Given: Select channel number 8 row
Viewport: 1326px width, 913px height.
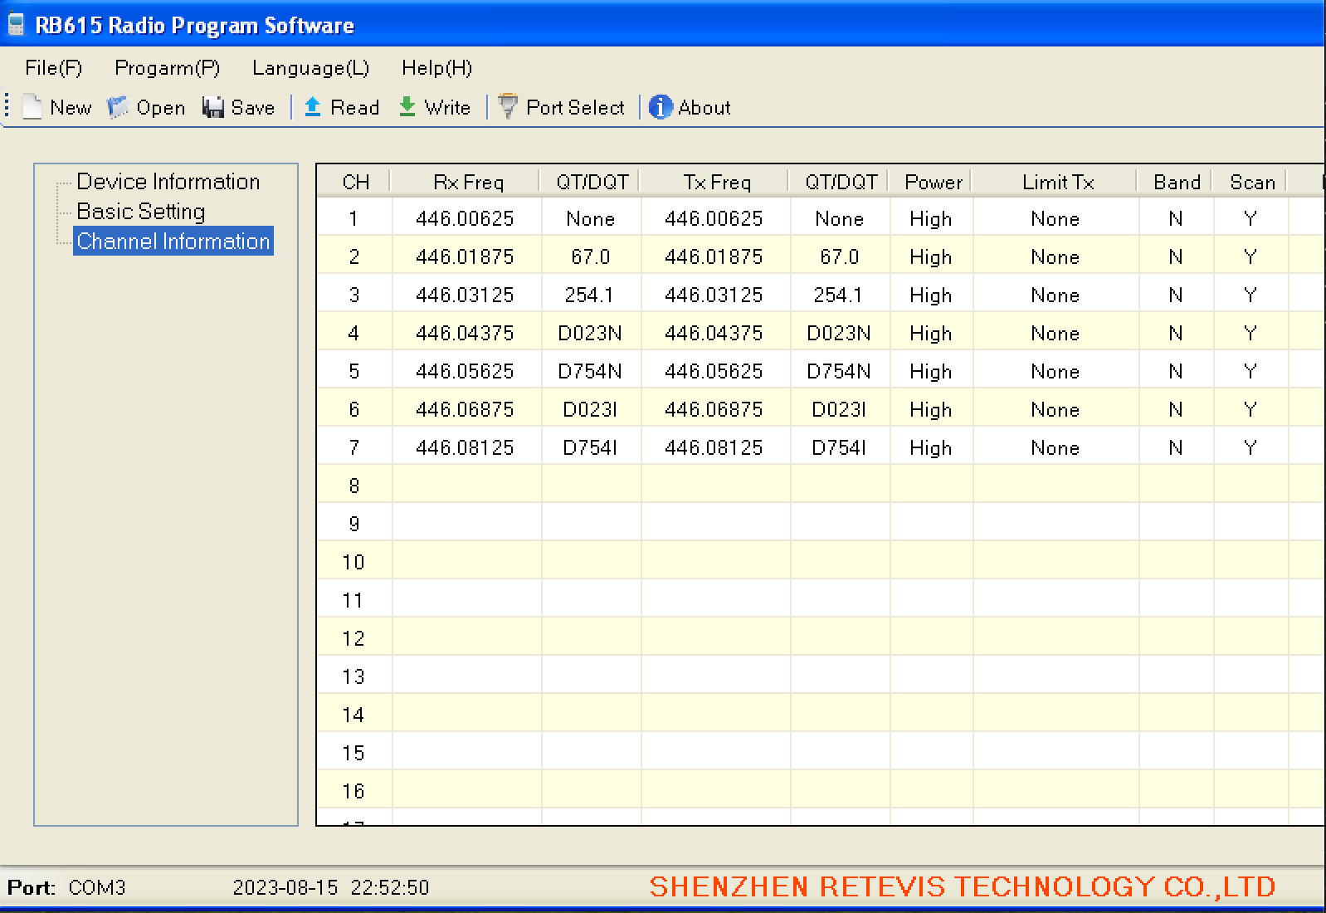Looking at the screenshot, I should pos(354,486).
